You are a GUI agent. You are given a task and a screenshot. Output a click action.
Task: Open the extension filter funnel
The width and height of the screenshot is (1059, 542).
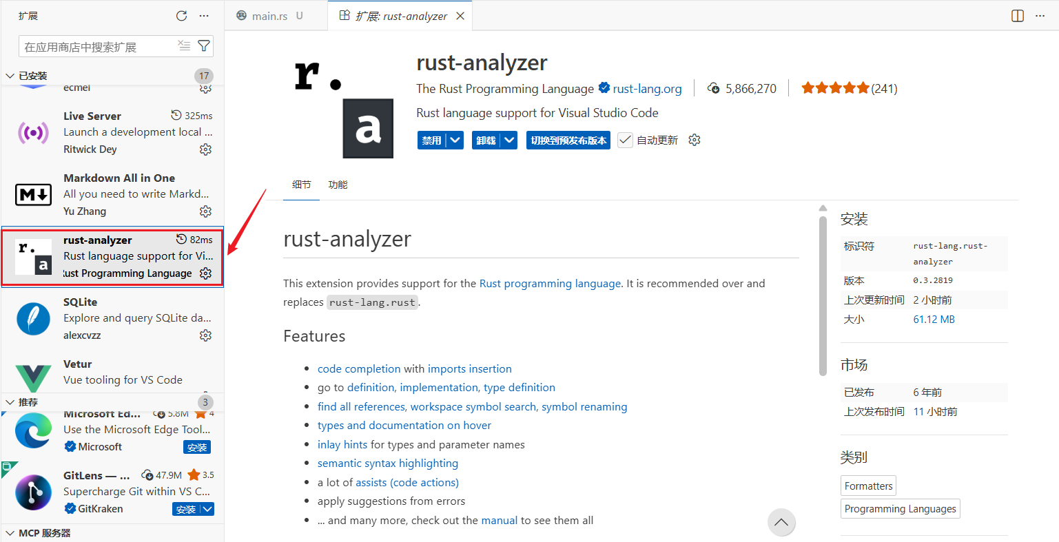coord(204,45)
